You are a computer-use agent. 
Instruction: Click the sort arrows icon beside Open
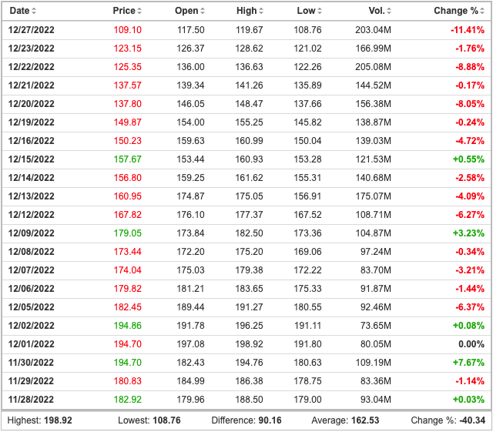coord(203,11)
